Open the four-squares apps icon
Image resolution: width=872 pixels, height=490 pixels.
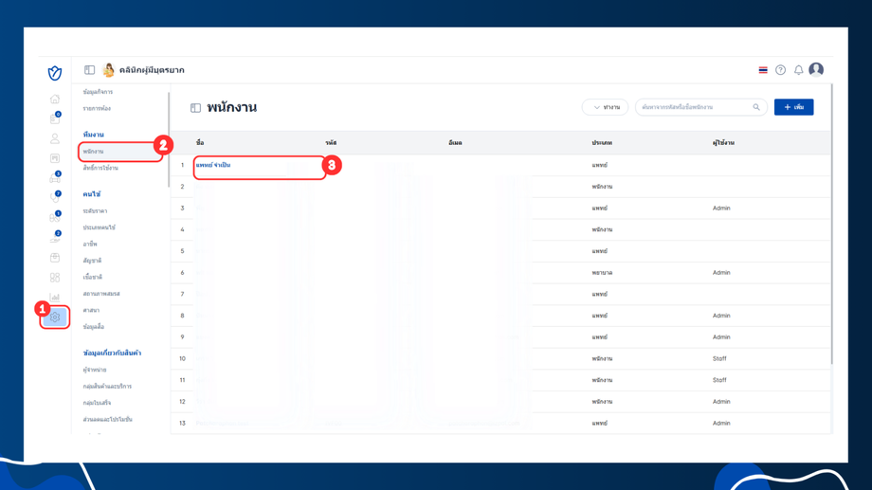[55, 278]
